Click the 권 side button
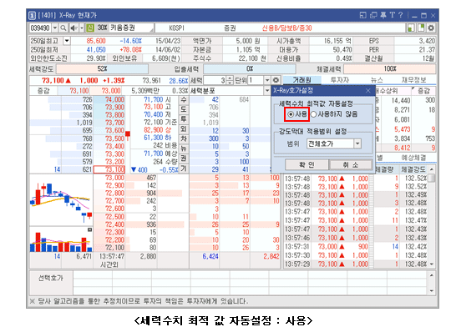 184,158
